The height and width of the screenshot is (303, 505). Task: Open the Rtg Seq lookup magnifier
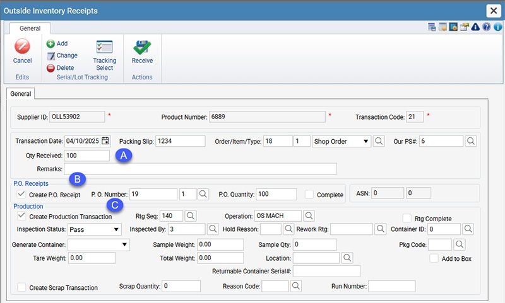coord(191,216)
